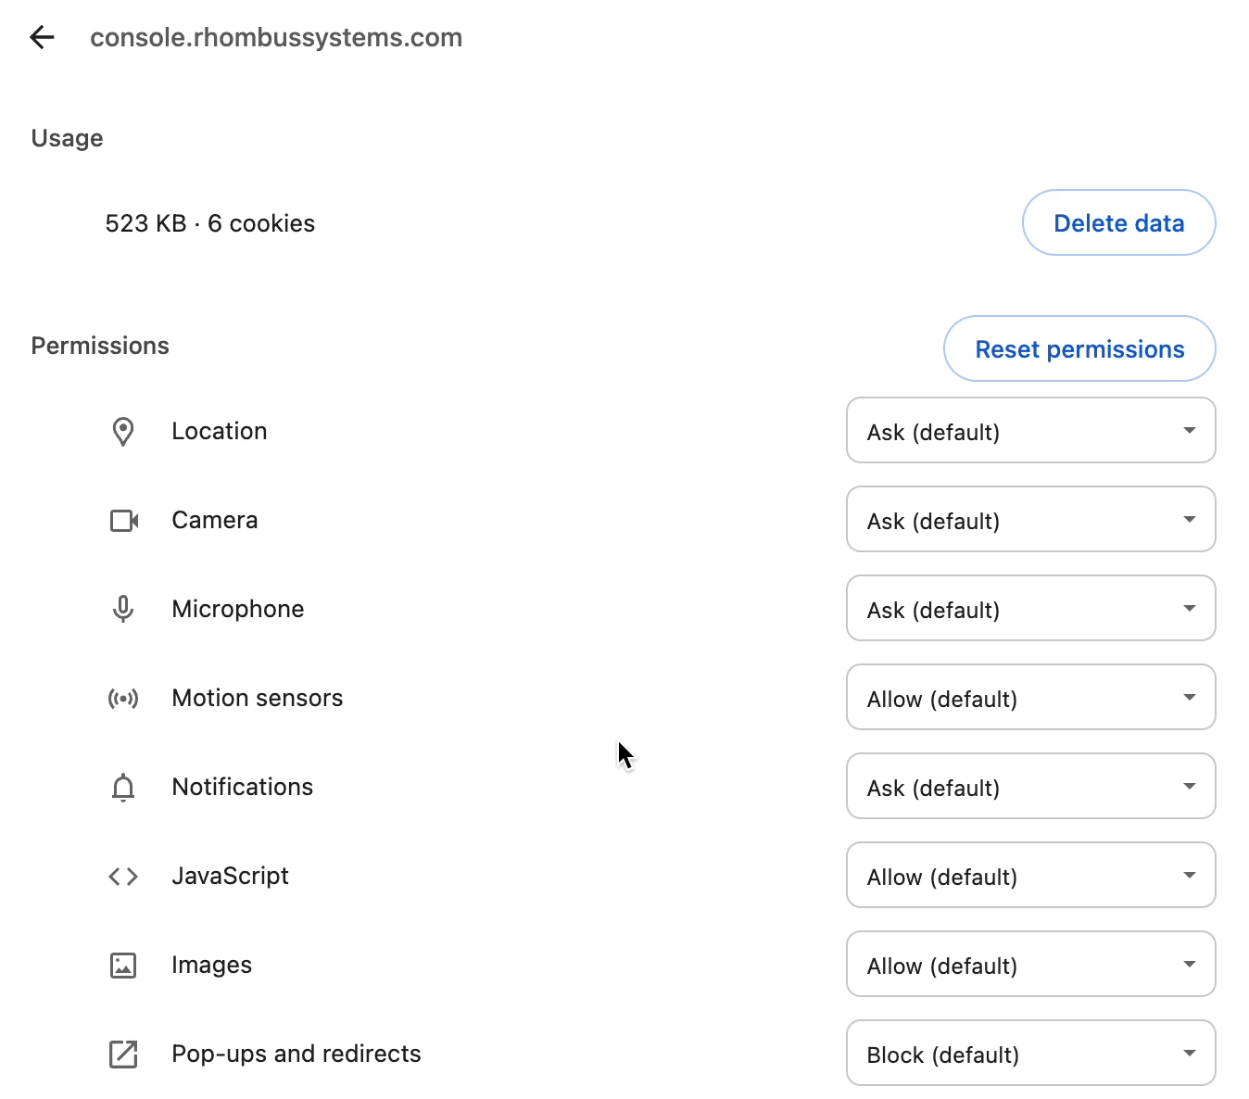Click the Usage section heading
This screenshot has width=1249, height=1099.
68,138
